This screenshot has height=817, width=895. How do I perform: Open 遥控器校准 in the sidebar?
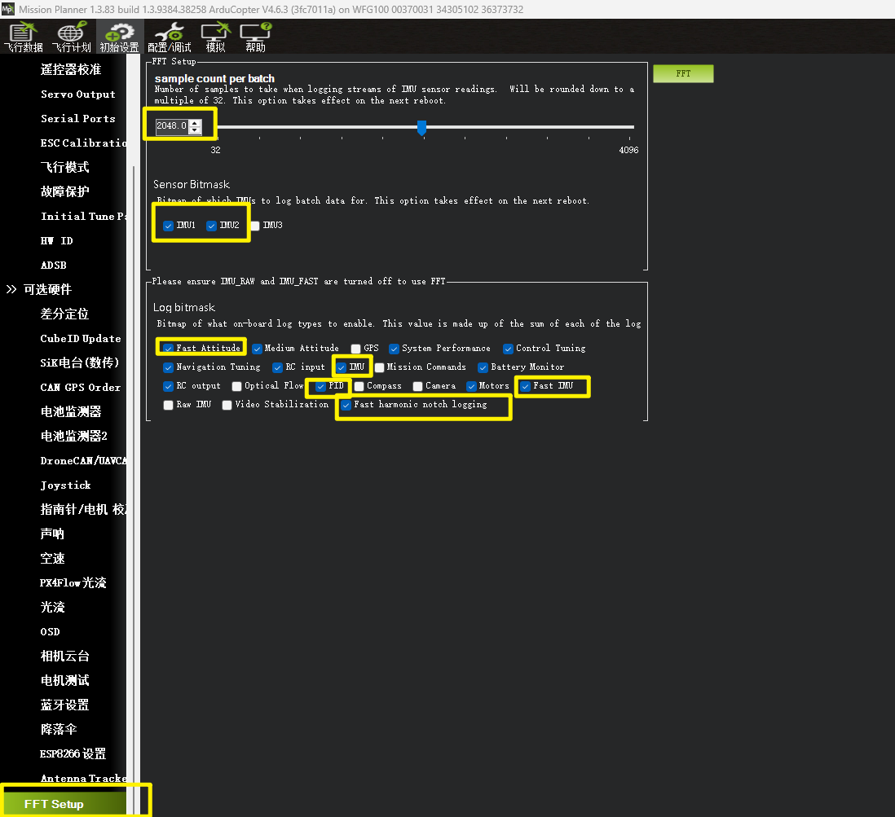71,69
